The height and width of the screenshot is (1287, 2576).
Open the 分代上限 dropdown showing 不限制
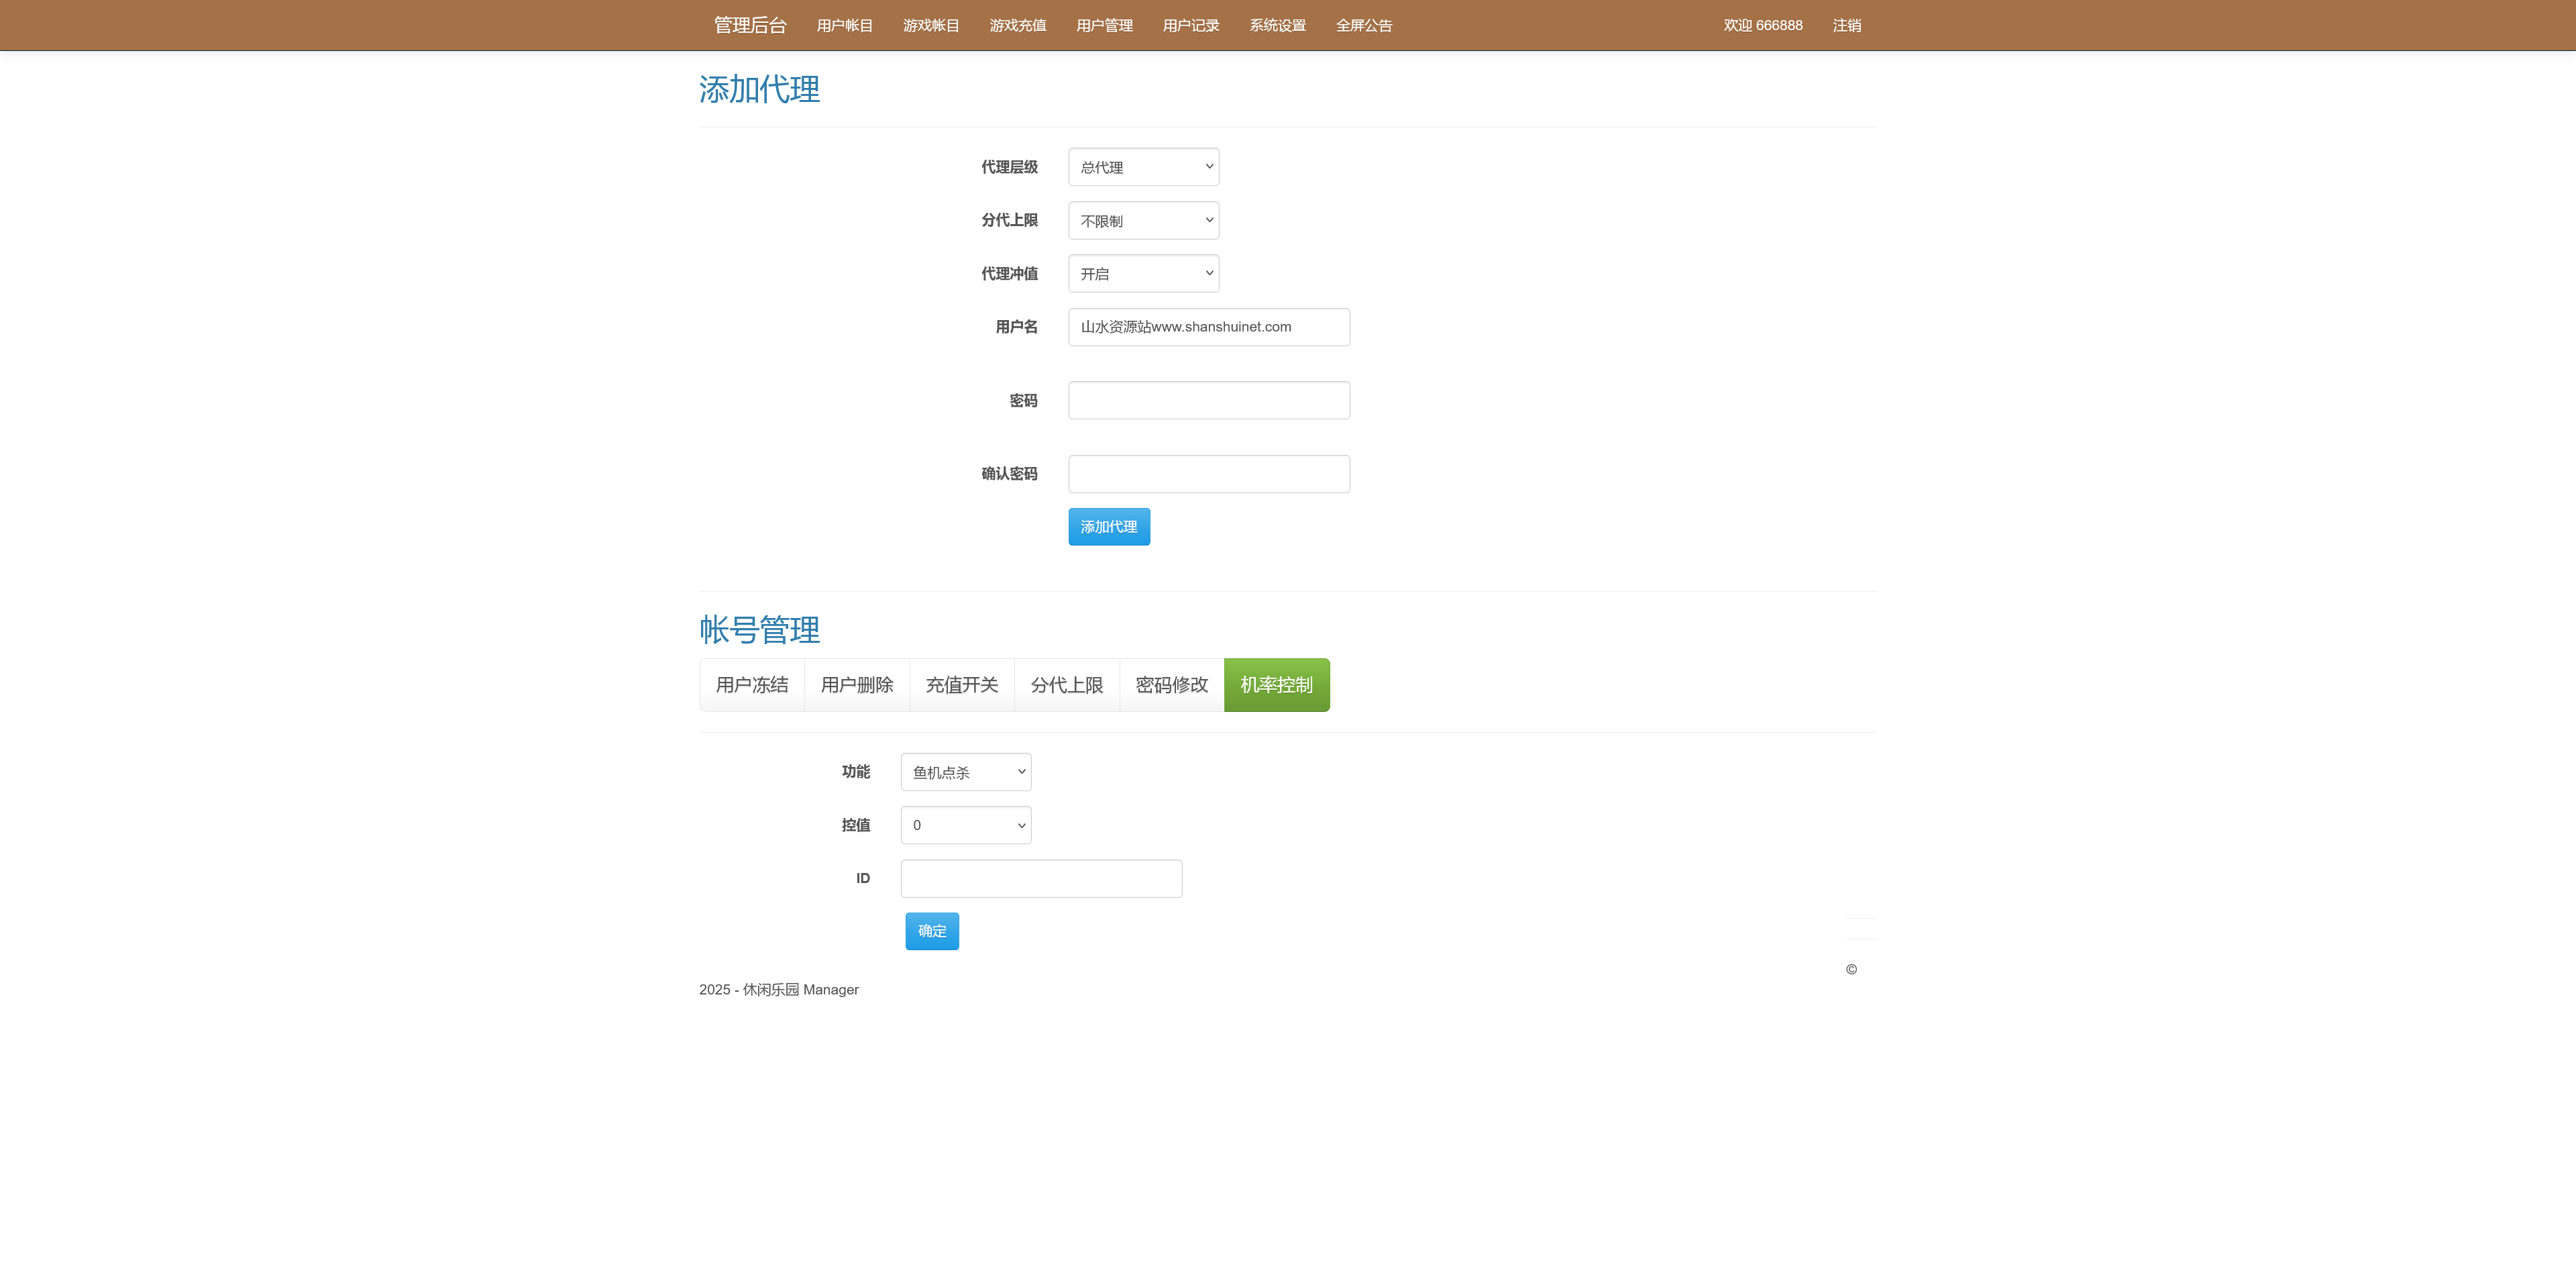[x=1143, y=220]
